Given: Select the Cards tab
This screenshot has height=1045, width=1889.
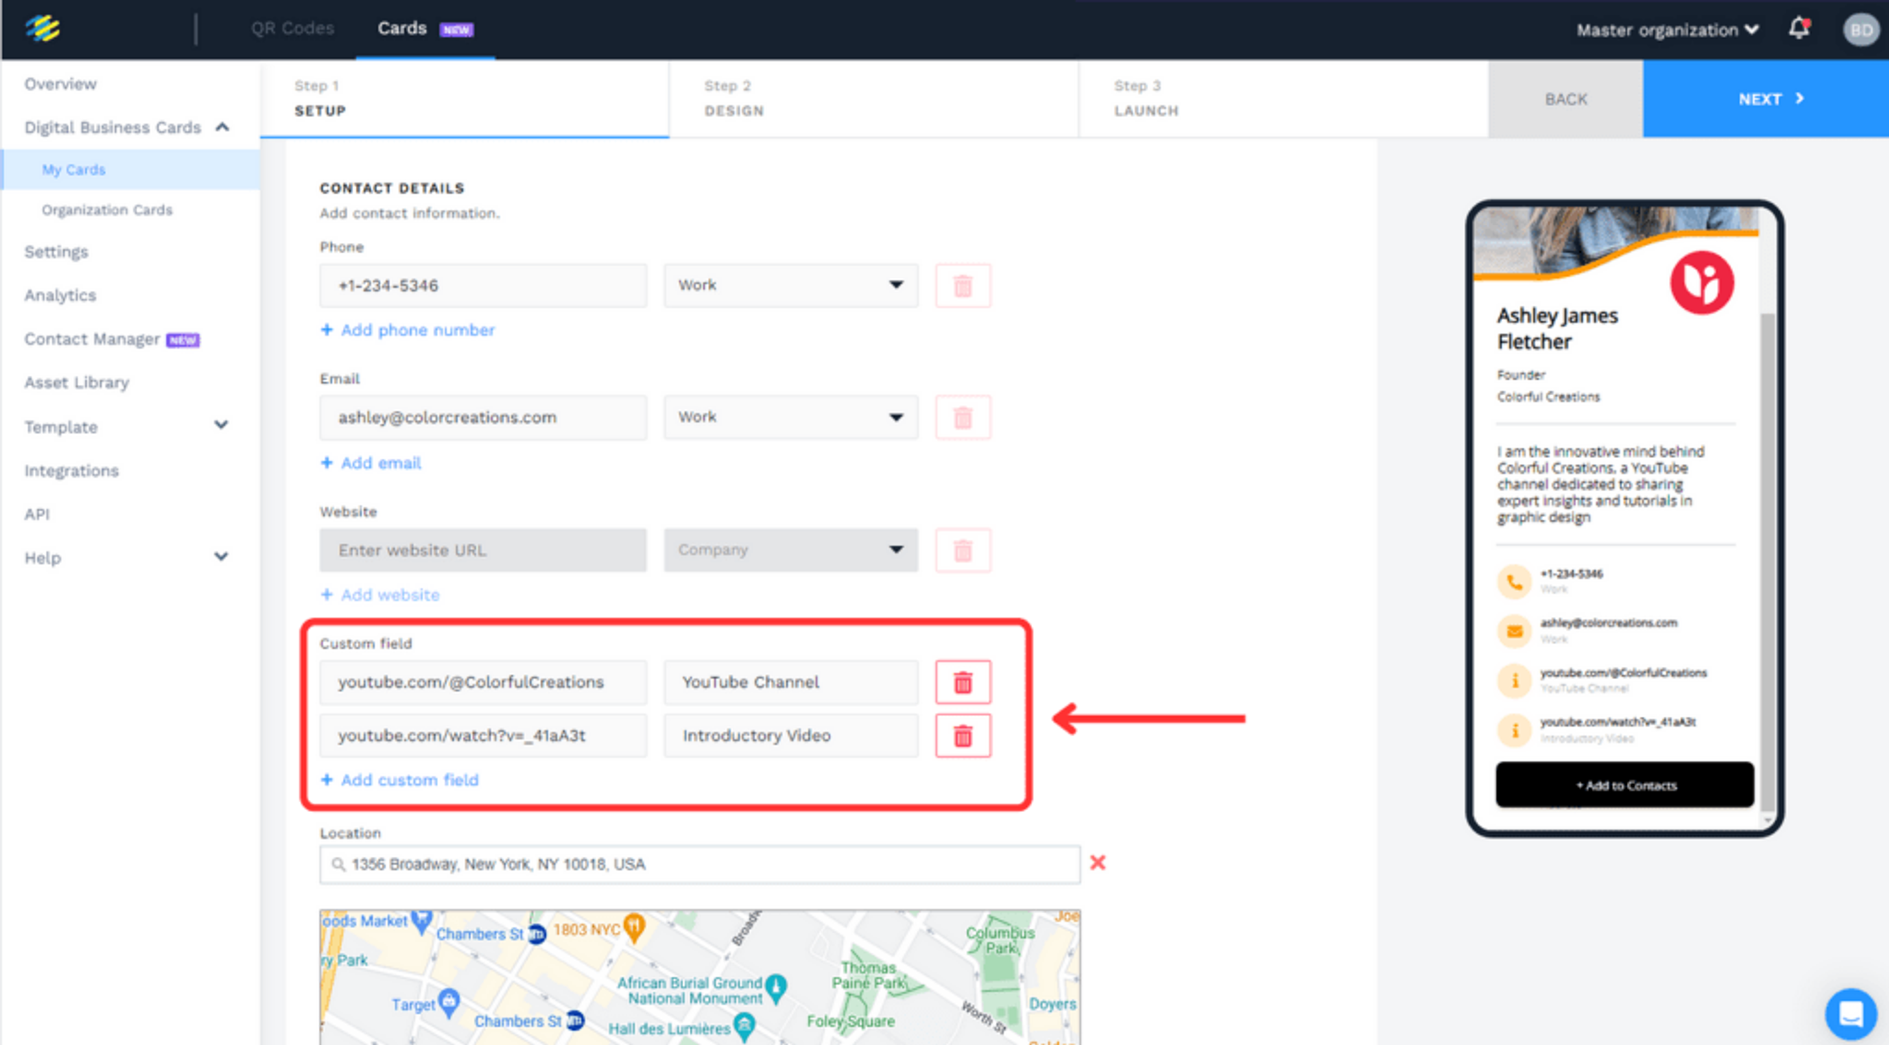Looking at the screenshot, I should coord(426,29).
